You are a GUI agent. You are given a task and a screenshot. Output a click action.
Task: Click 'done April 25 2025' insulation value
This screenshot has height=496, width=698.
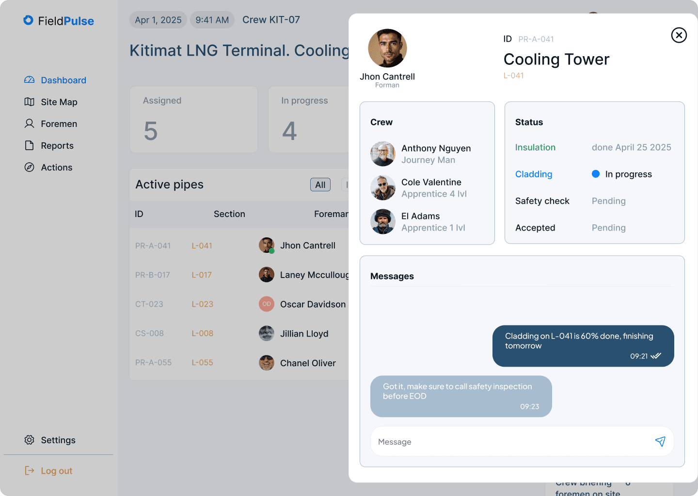(x=631, y=147)
